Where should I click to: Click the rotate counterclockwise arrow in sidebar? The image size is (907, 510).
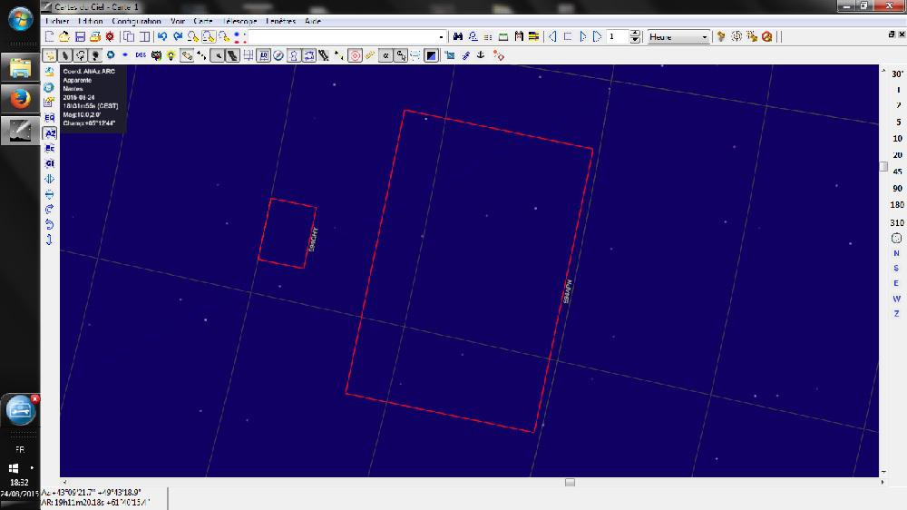[x=50, y=224]
